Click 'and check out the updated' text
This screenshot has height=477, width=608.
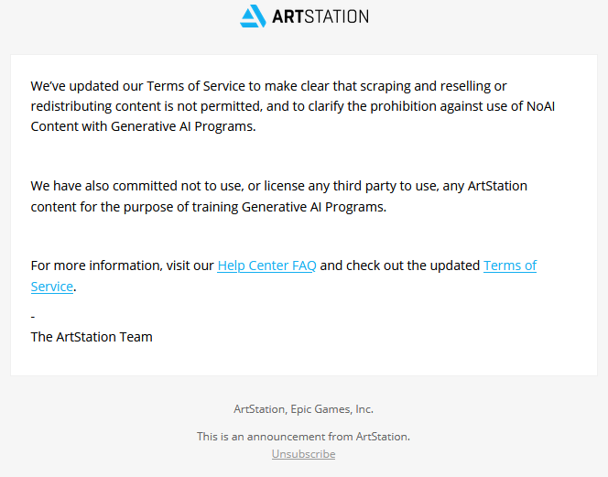tap(400, 266)
